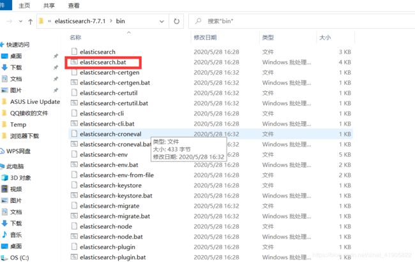Open 视频 folder icon
This screenshot has width=415, height=262.
point(4,189)
